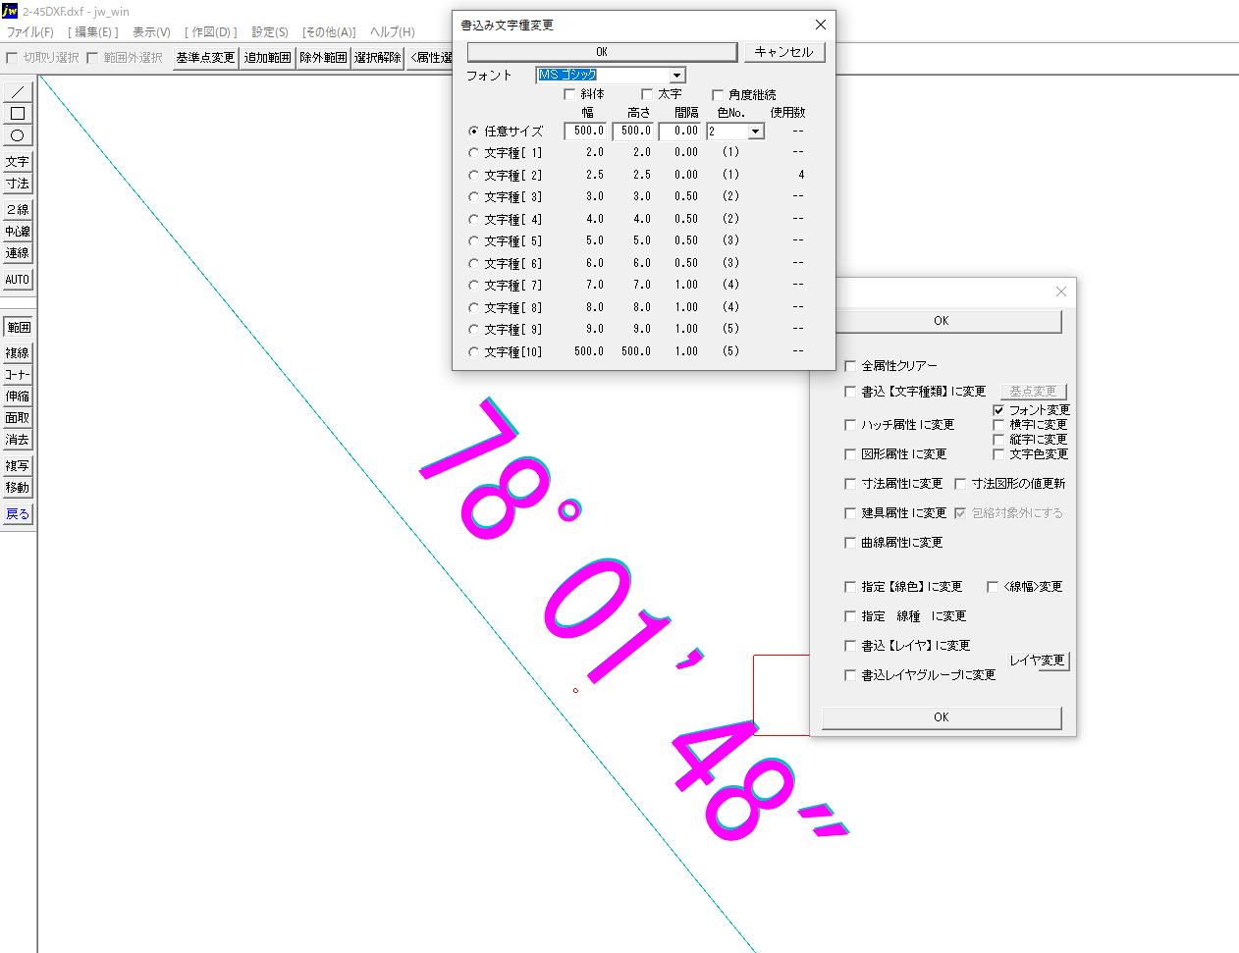Image resolution: width=1239 pixels, height=953 pixels.
Task: Select the 複写 copy tool
Action: (18, 466)
